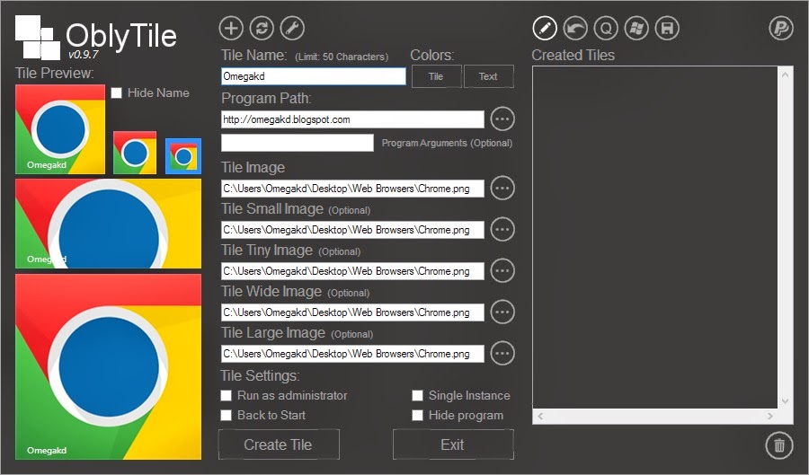Click the v0.9.7 version text
This screenshot has width=809, height=475.
click(x=83, y=54)
